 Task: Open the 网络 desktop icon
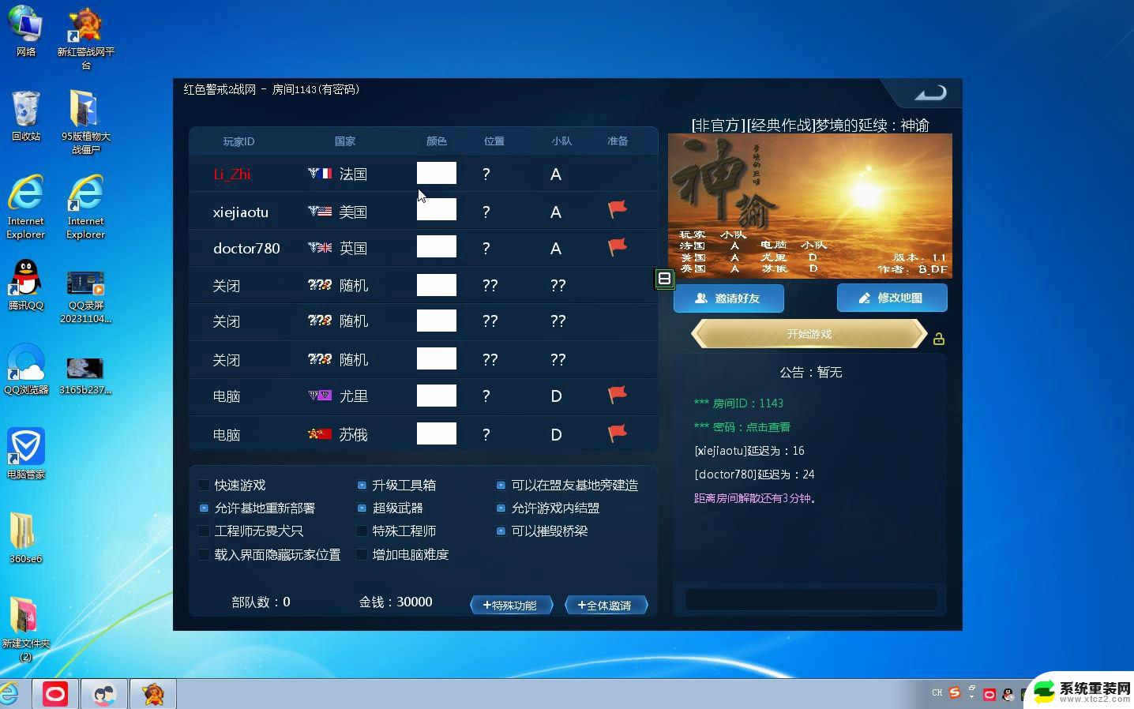26,32
